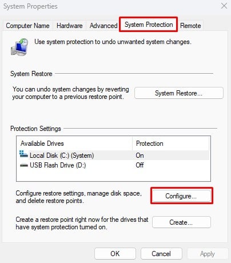Open the Hardware tab
The height and width of the screenshot is (263, 231).
70,26
